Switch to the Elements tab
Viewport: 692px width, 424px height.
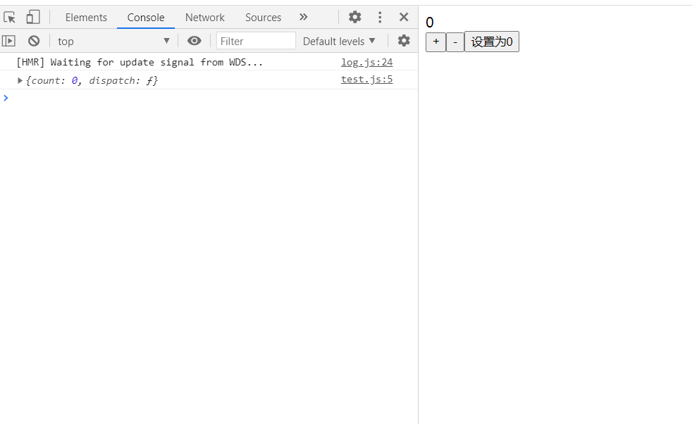[86, 17]
